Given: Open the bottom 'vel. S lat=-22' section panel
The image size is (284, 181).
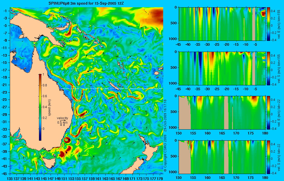Looking at the screenshot, I should click(x=222, y=157).
